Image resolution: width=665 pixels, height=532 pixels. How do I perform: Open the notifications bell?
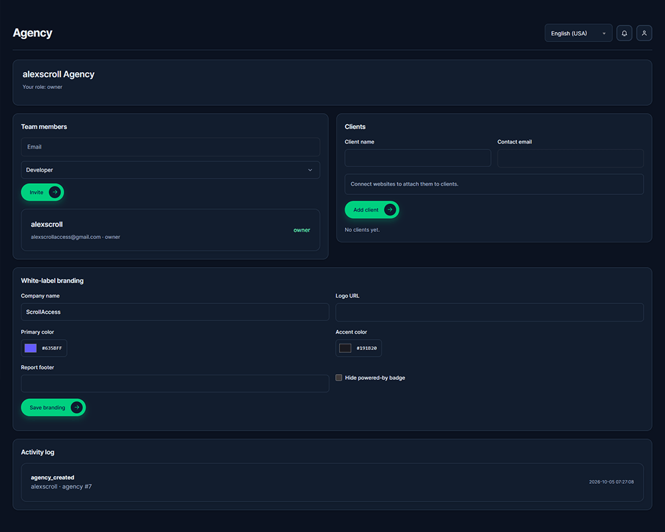[x=624, y=33]
